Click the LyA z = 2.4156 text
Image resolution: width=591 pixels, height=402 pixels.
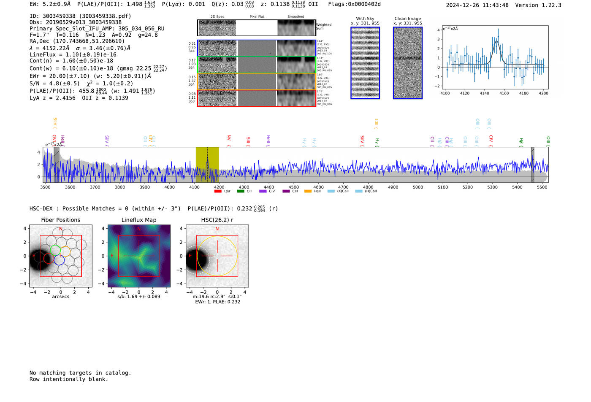pyautogui.click(x=52, y=98)
